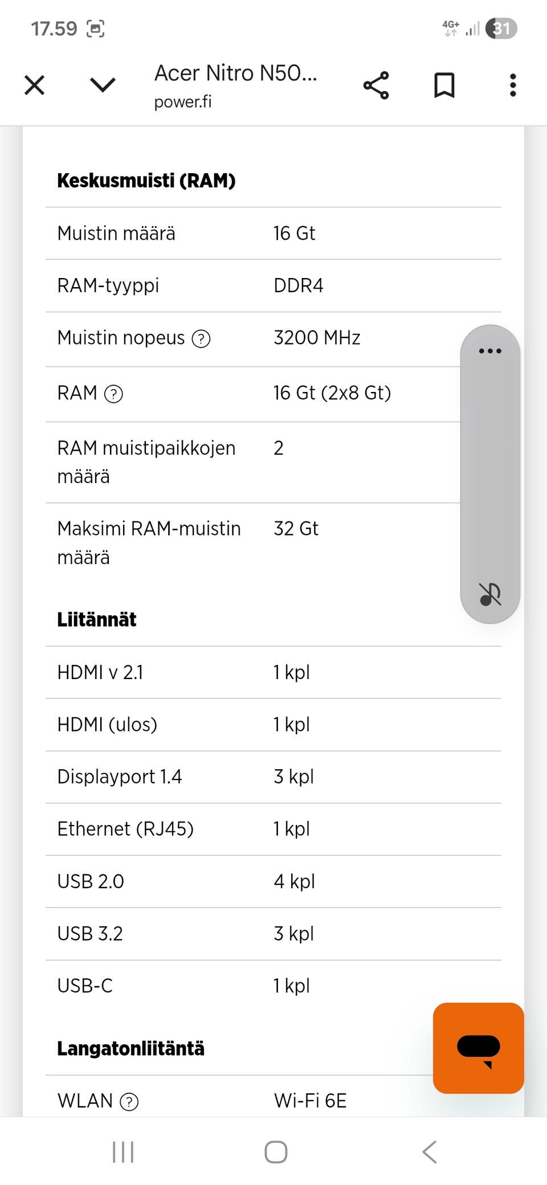Toggle the muted sound icon

(490, 594)
